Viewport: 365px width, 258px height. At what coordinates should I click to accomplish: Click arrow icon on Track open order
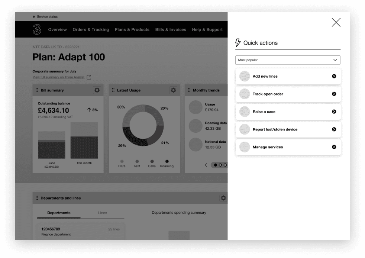334,94
